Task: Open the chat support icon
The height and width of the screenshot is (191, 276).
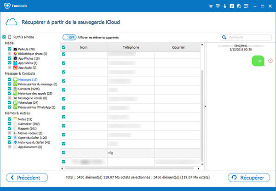Action: coord(239,6)
